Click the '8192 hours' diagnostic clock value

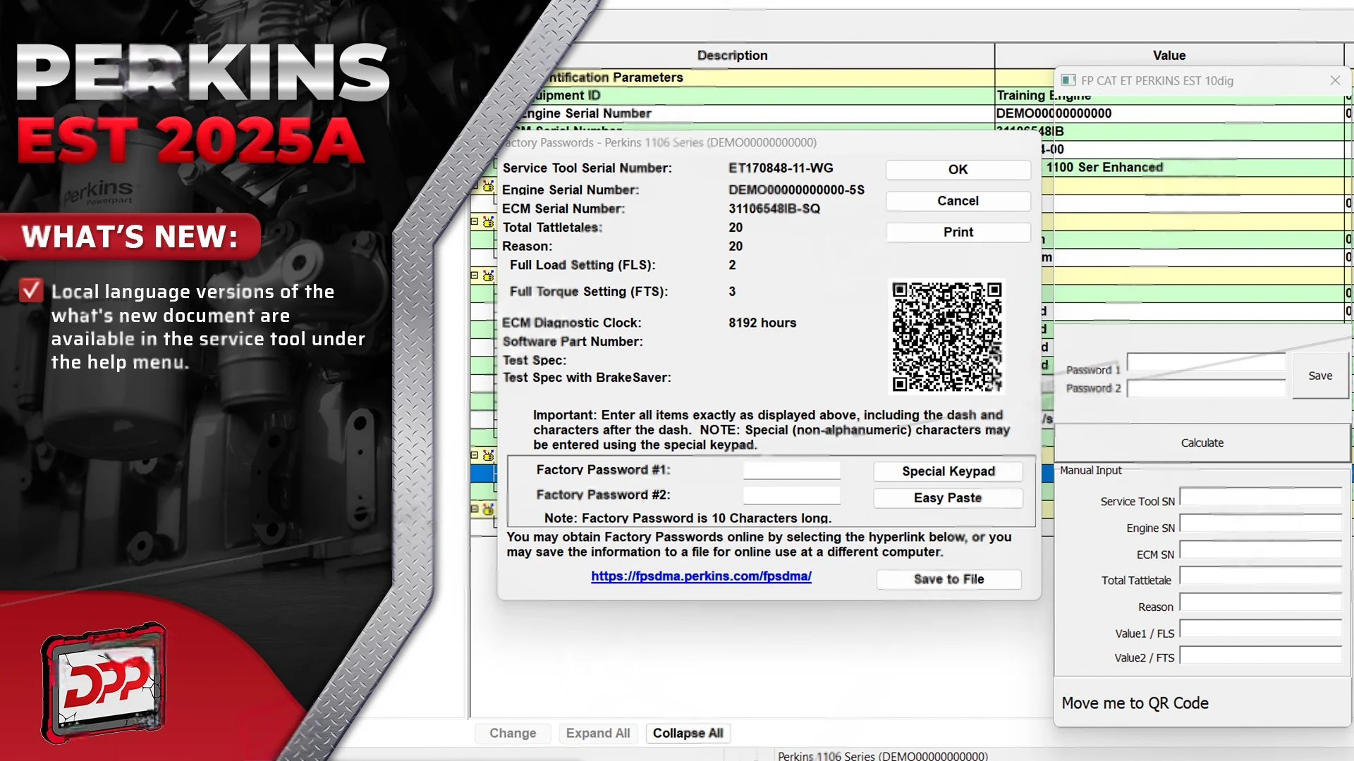(762, 323)
